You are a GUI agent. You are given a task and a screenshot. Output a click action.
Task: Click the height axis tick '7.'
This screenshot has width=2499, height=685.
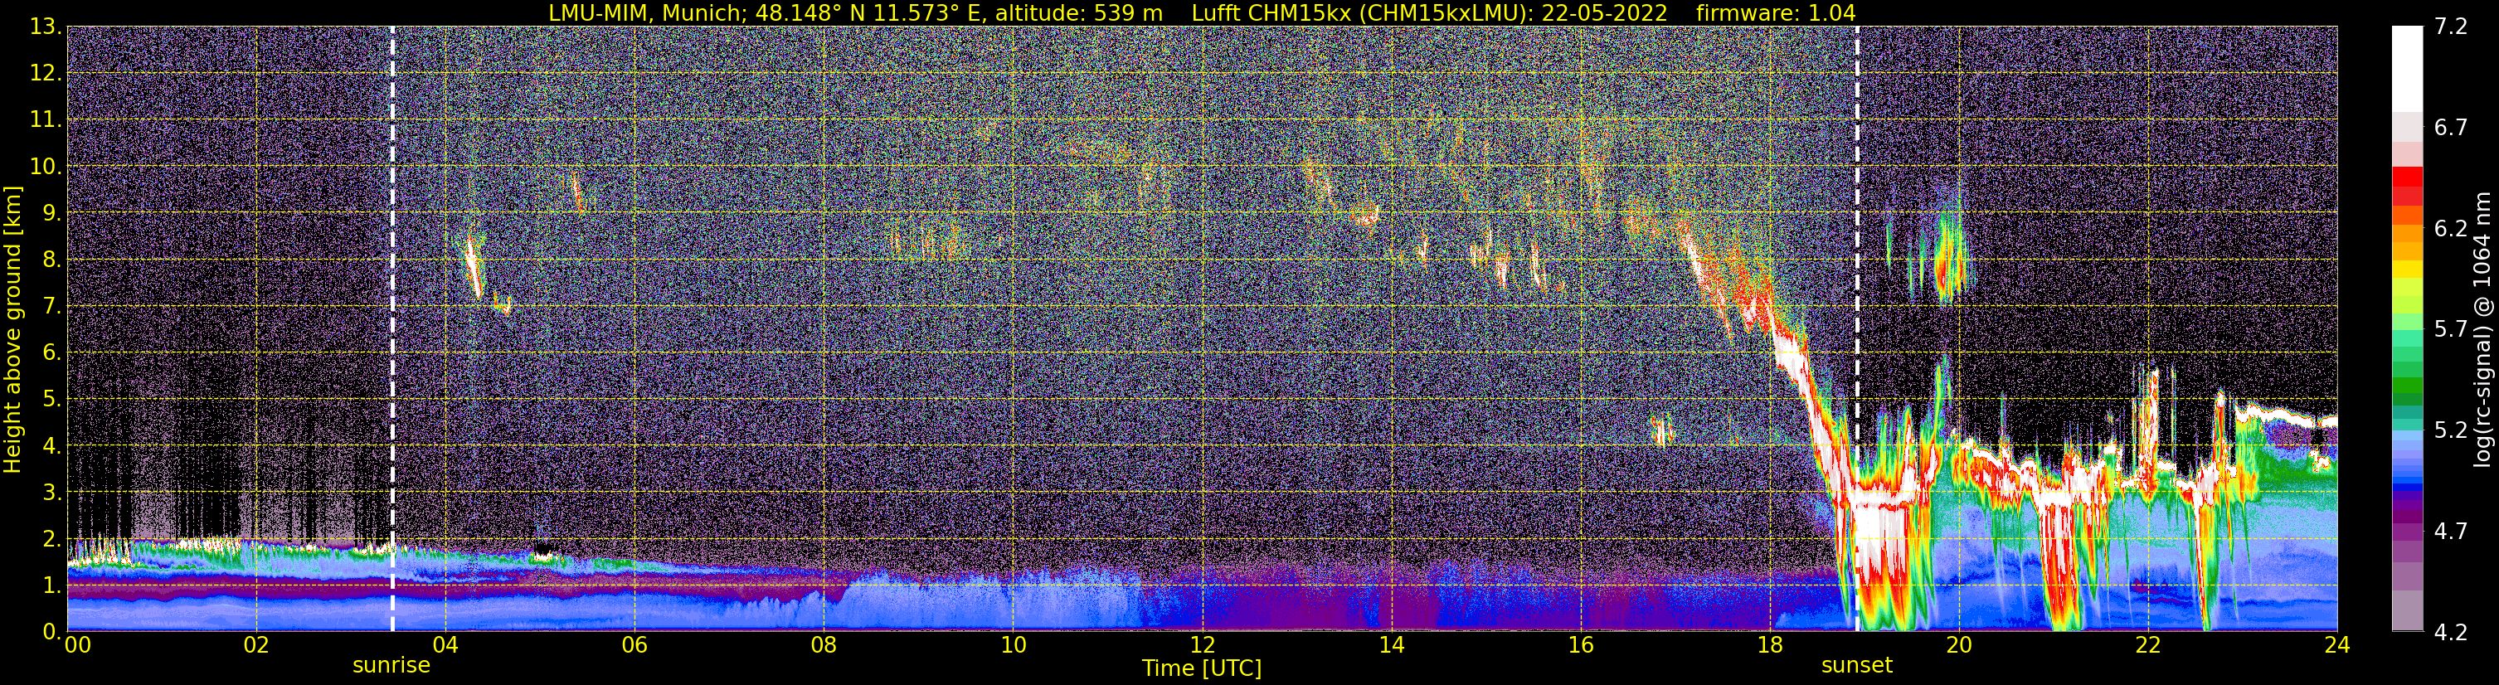click(x=52, y=307)
